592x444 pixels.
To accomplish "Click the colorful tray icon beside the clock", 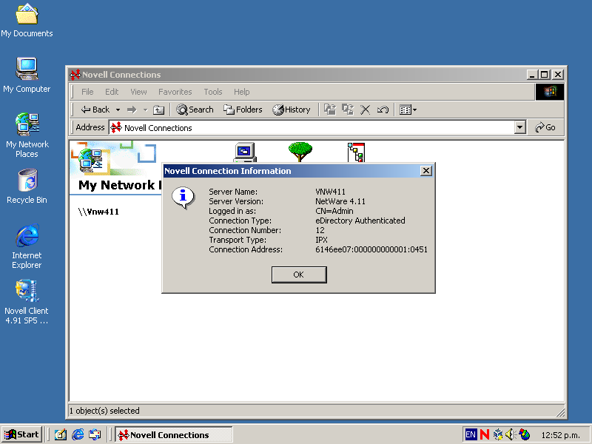I will pyautogui.click(x=524, y=435).
